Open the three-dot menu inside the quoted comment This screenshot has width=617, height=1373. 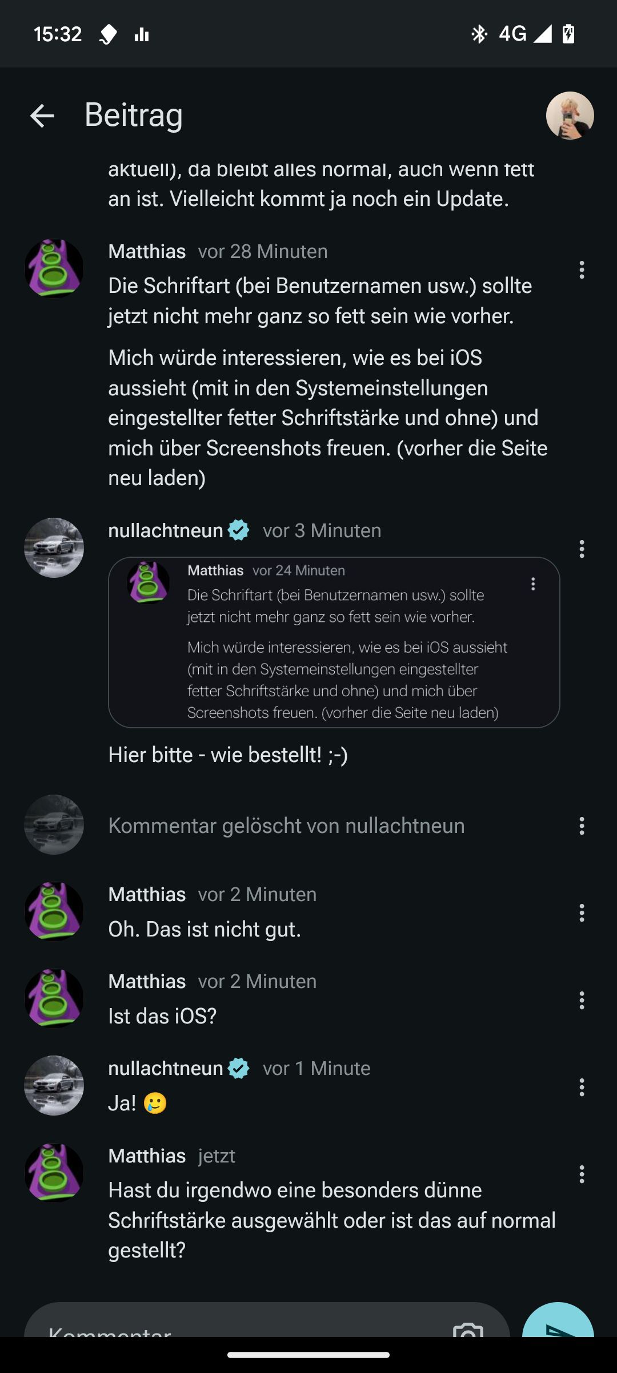533,584
